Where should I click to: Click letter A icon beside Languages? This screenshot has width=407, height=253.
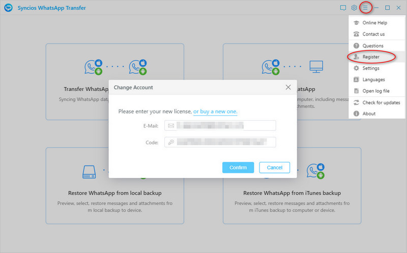(x=357, y=80)
